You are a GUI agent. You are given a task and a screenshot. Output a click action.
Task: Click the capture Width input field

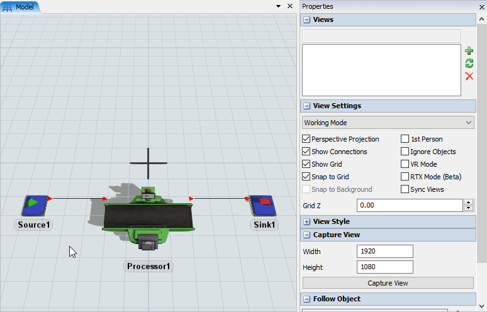384,252
